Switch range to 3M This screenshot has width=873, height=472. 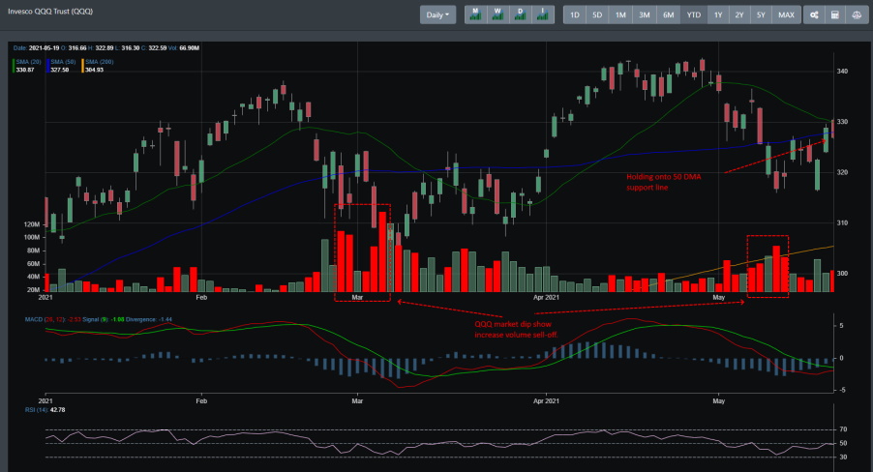(x=645, y=15)
